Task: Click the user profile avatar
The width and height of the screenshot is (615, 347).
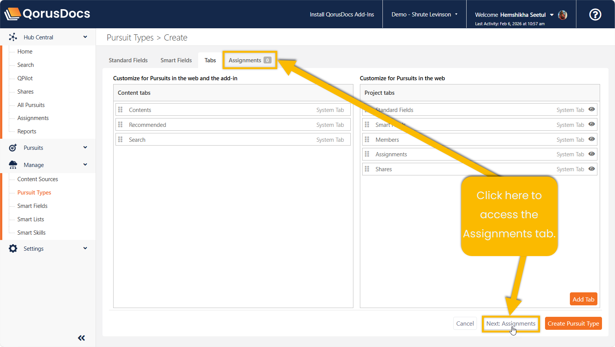Action: [562, 15]
